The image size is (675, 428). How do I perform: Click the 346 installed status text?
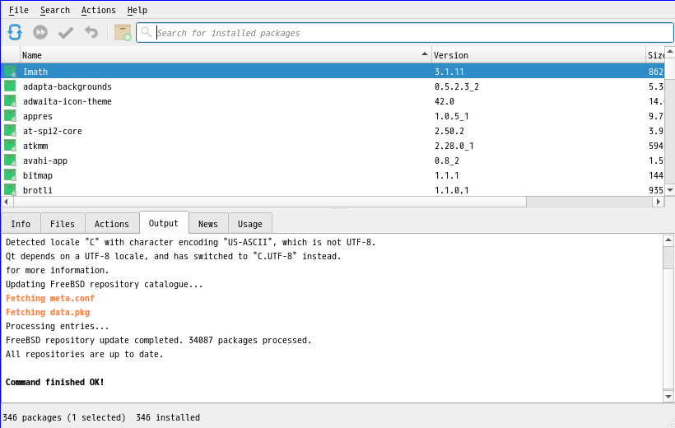(168, 417)
